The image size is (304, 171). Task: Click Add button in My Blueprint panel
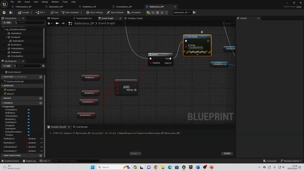tap(7, 66)
